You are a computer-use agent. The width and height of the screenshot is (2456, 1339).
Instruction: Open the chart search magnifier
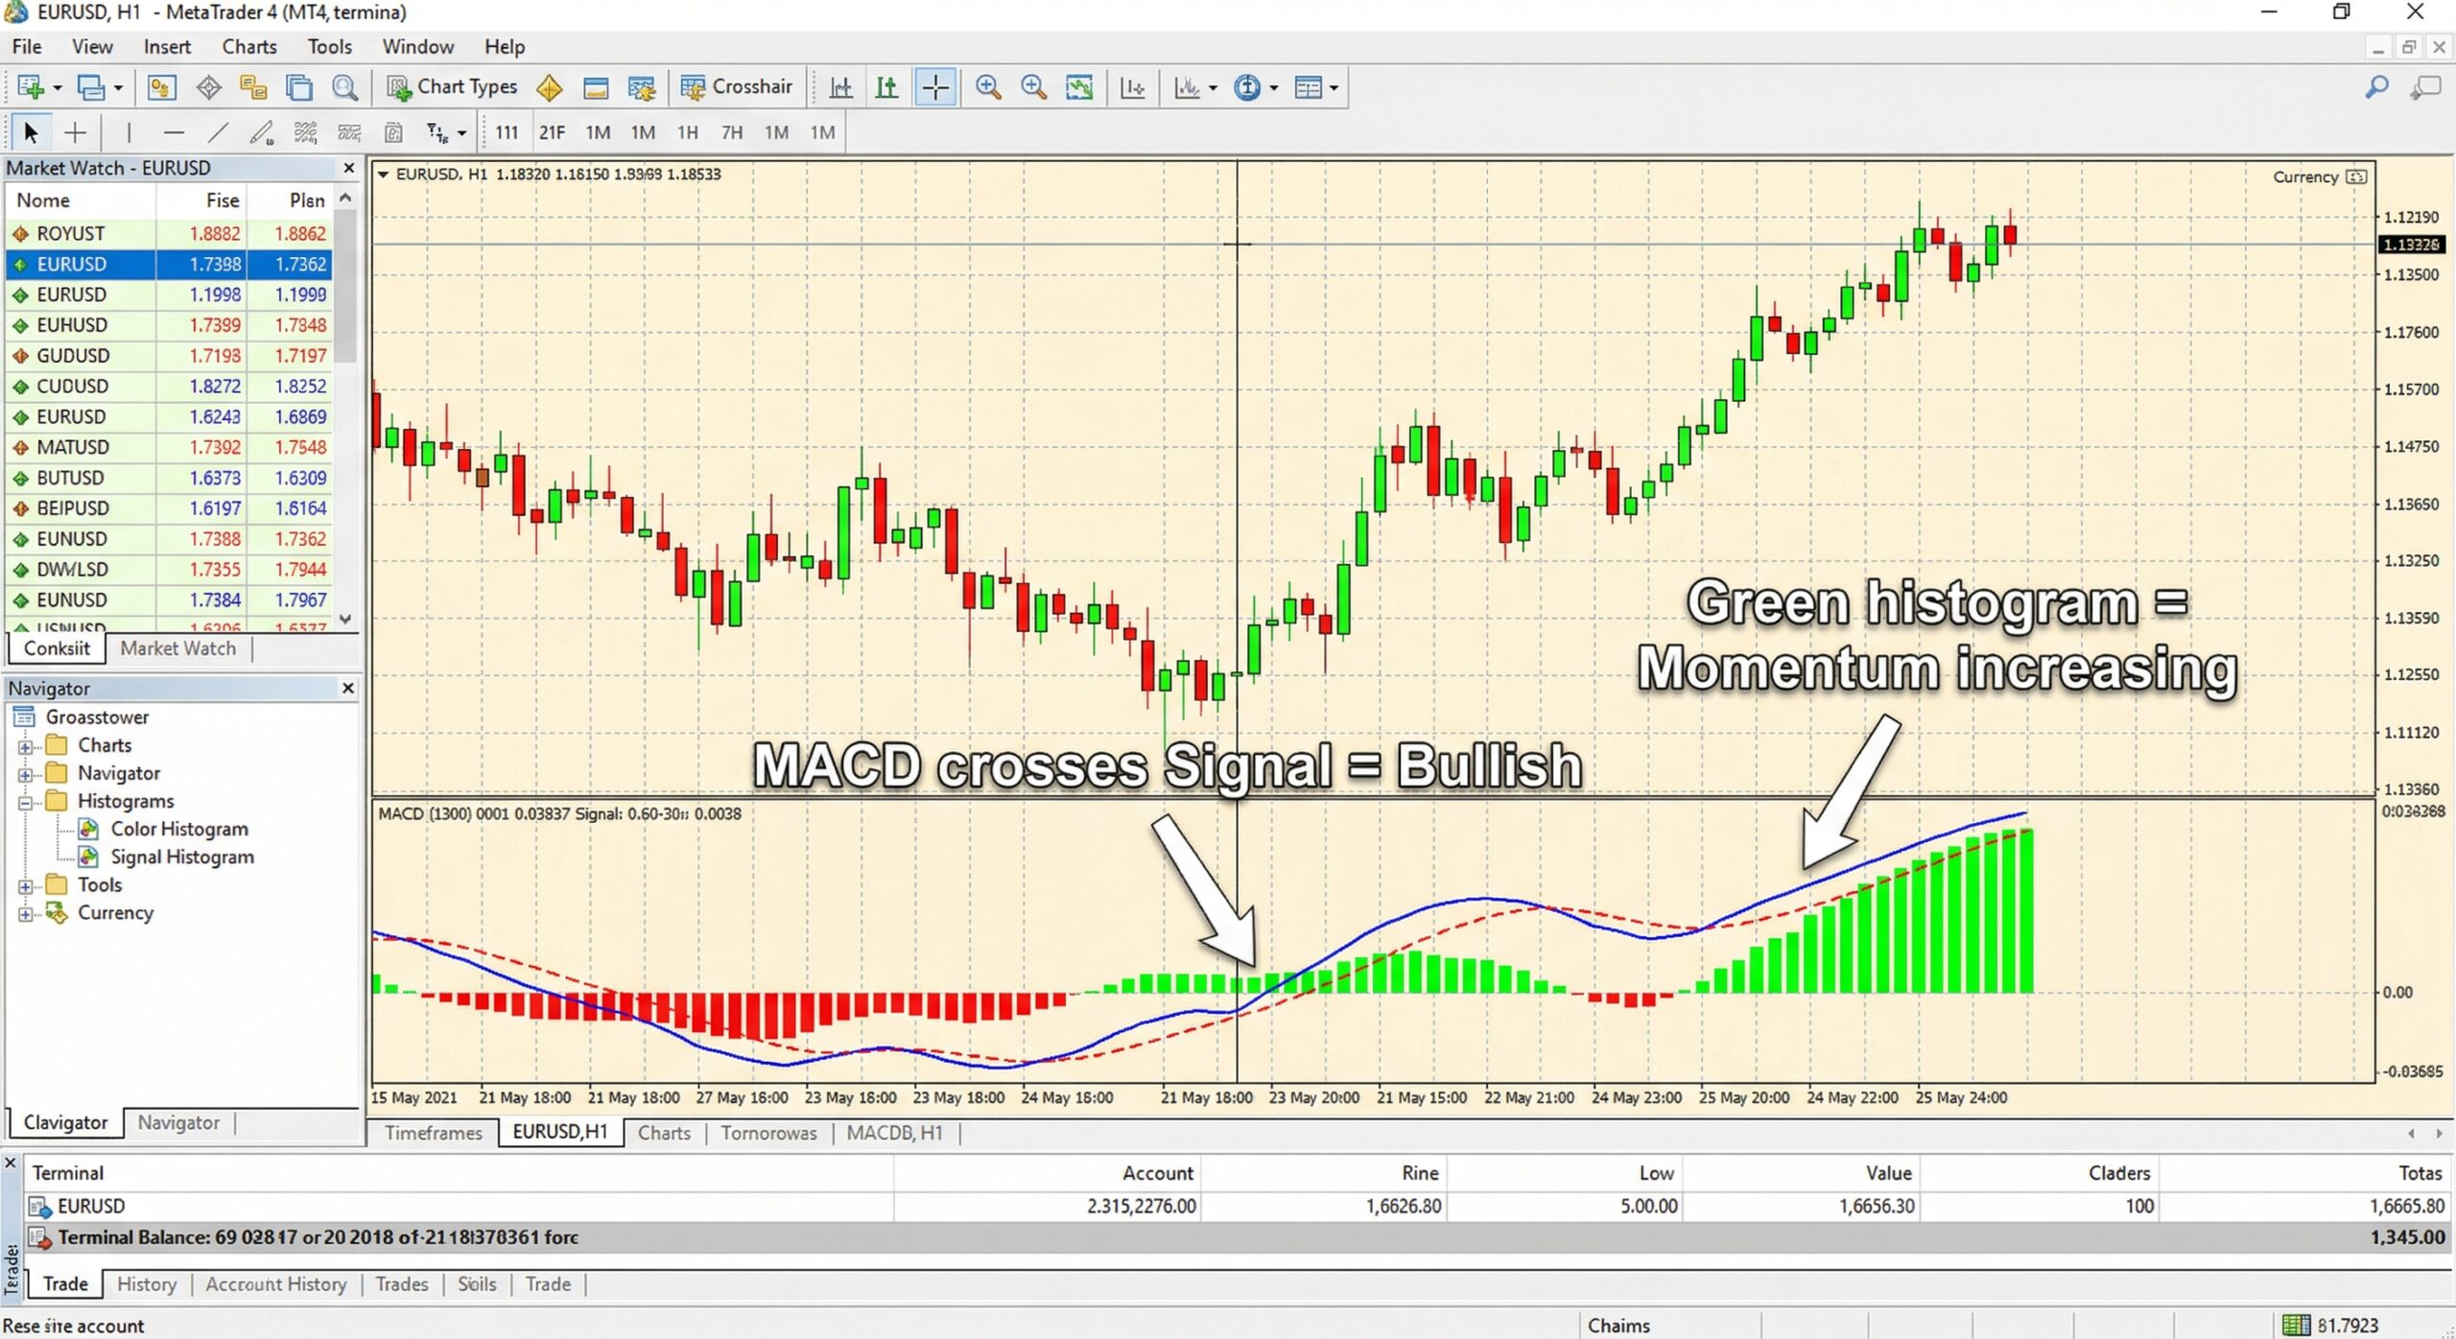(345, 86)
